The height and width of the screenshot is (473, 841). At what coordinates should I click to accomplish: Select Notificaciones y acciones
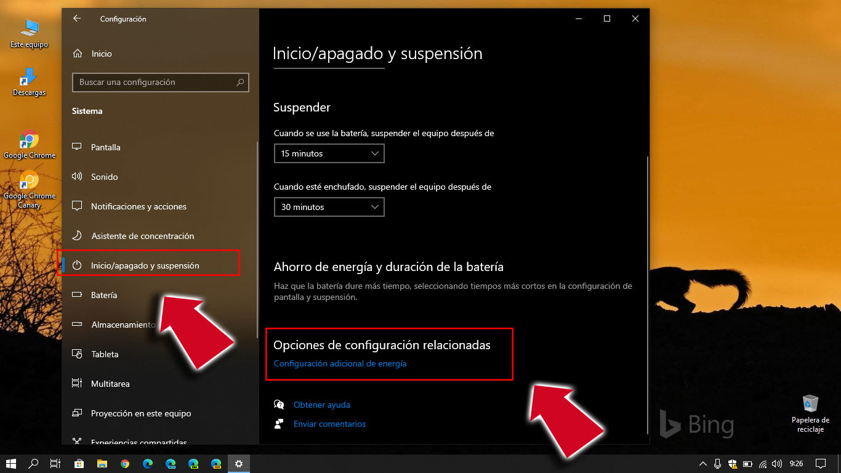(139, 206)
